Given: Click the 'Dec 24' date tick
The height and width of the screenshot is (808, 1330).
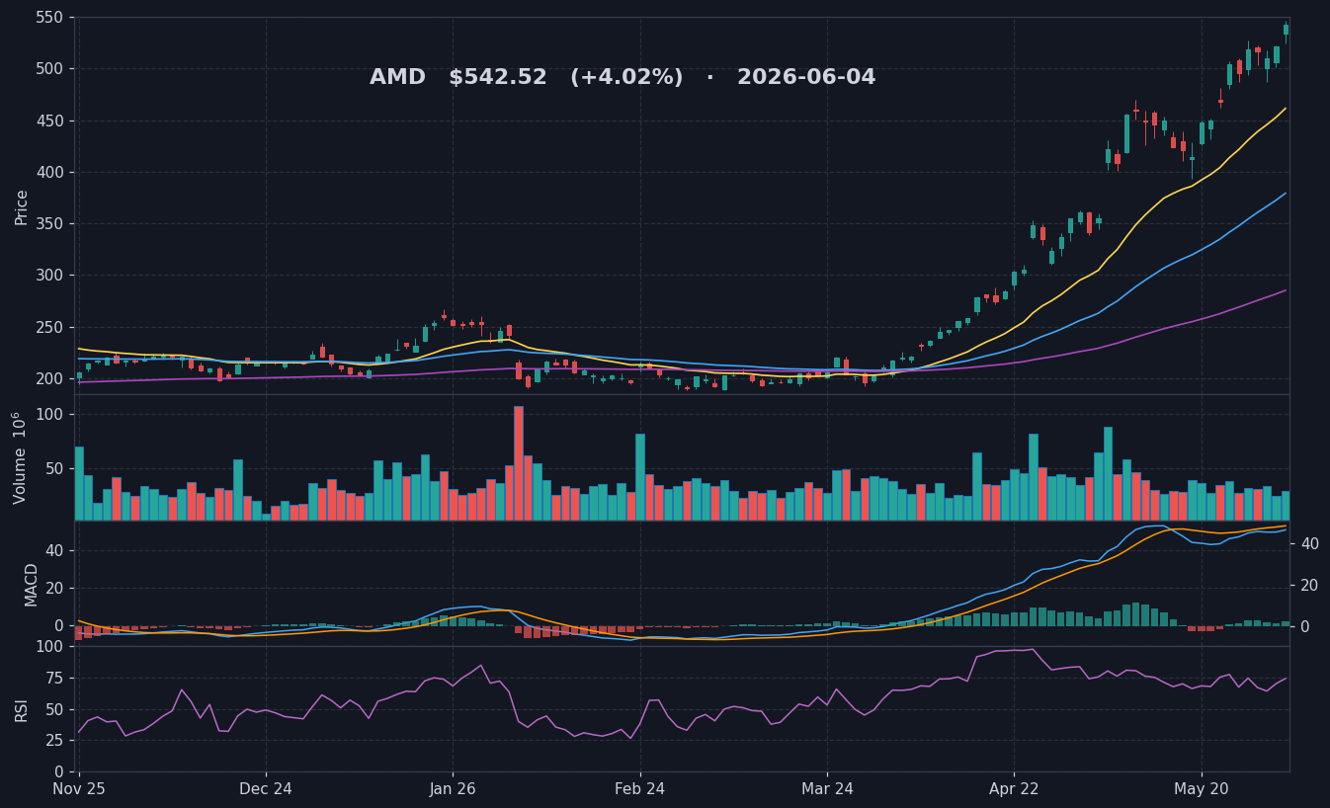Looking at the screenshot, I should click(266, 788).
